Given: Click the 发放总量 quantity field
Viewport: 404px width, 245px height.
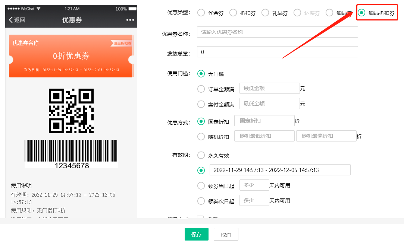Looking at the screenshot, I should (278, 52).
